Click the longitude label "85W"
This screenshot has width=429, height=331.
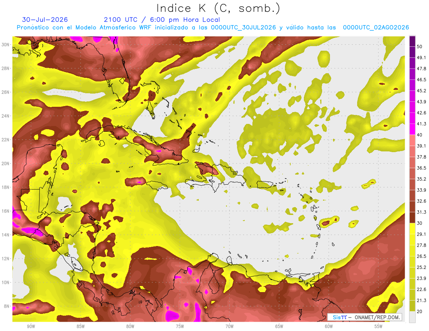[x=80, y=326]
